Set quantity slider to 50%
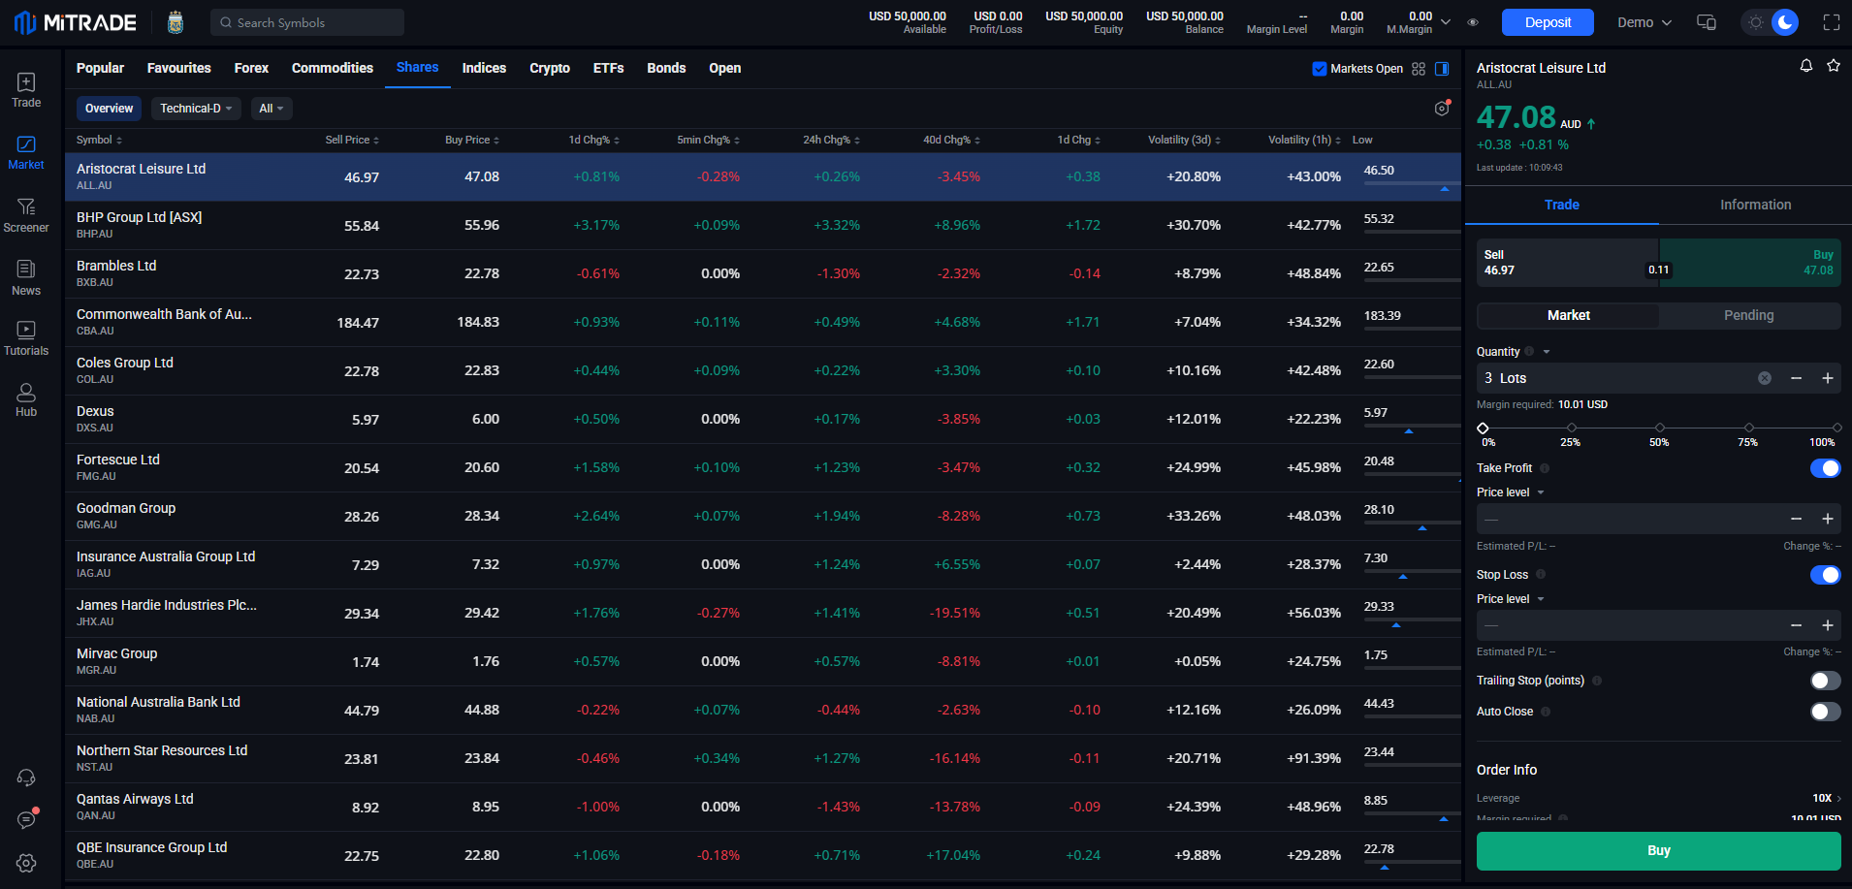The image size is (1852, 889). 1660,428
